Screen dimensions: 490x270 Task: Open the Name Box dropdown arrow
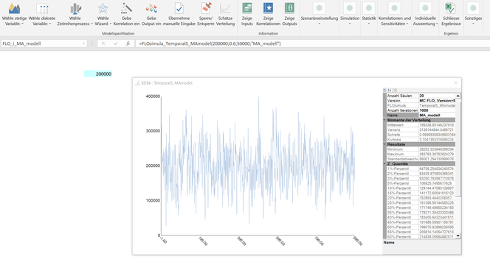[83, 43]
